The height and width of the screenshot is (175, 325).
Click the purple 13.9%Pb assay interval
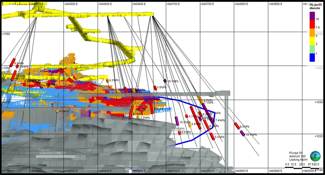[242, 133]
